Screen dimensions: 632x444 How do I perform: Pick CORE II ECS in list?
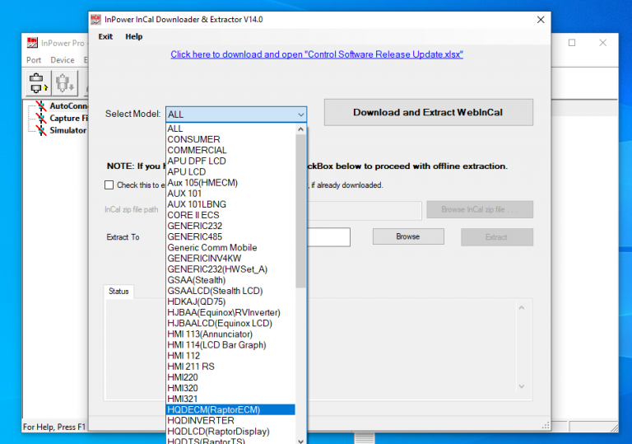(230, 215)
